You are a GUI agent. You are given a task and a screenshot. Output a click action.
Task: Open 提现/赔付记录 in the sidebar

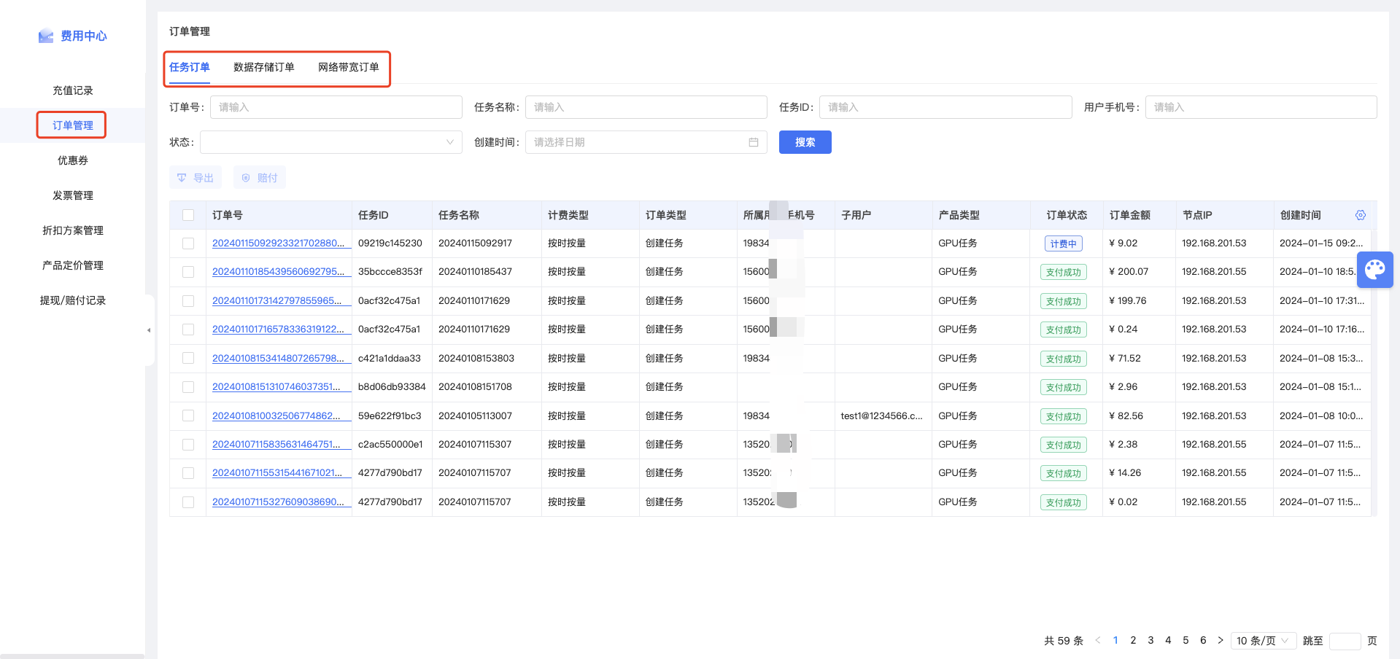click(x=73, y=300)
